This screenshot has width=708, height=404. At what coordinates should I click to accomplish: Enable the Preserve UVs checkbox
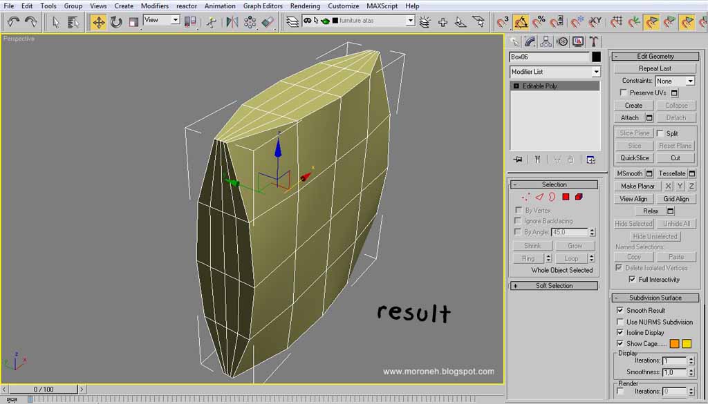click(624, 93)
